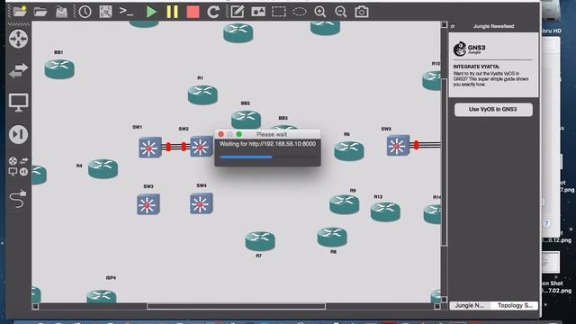Browse routers in the device sidebar

(18, 39)
